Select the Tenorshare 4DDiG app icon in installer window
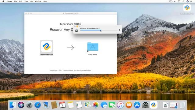The image size is (195, 110). coord(47,46)
